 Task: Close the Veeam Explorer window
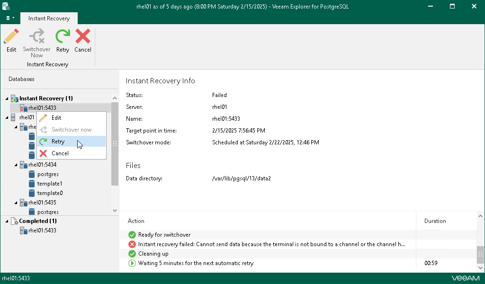tap(474, 6)
